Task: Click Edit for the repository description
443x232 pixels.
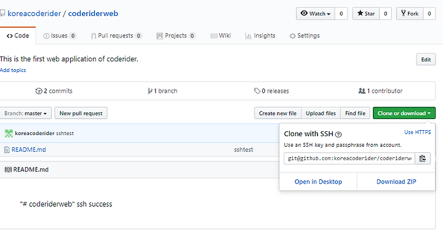Action: 426,60
